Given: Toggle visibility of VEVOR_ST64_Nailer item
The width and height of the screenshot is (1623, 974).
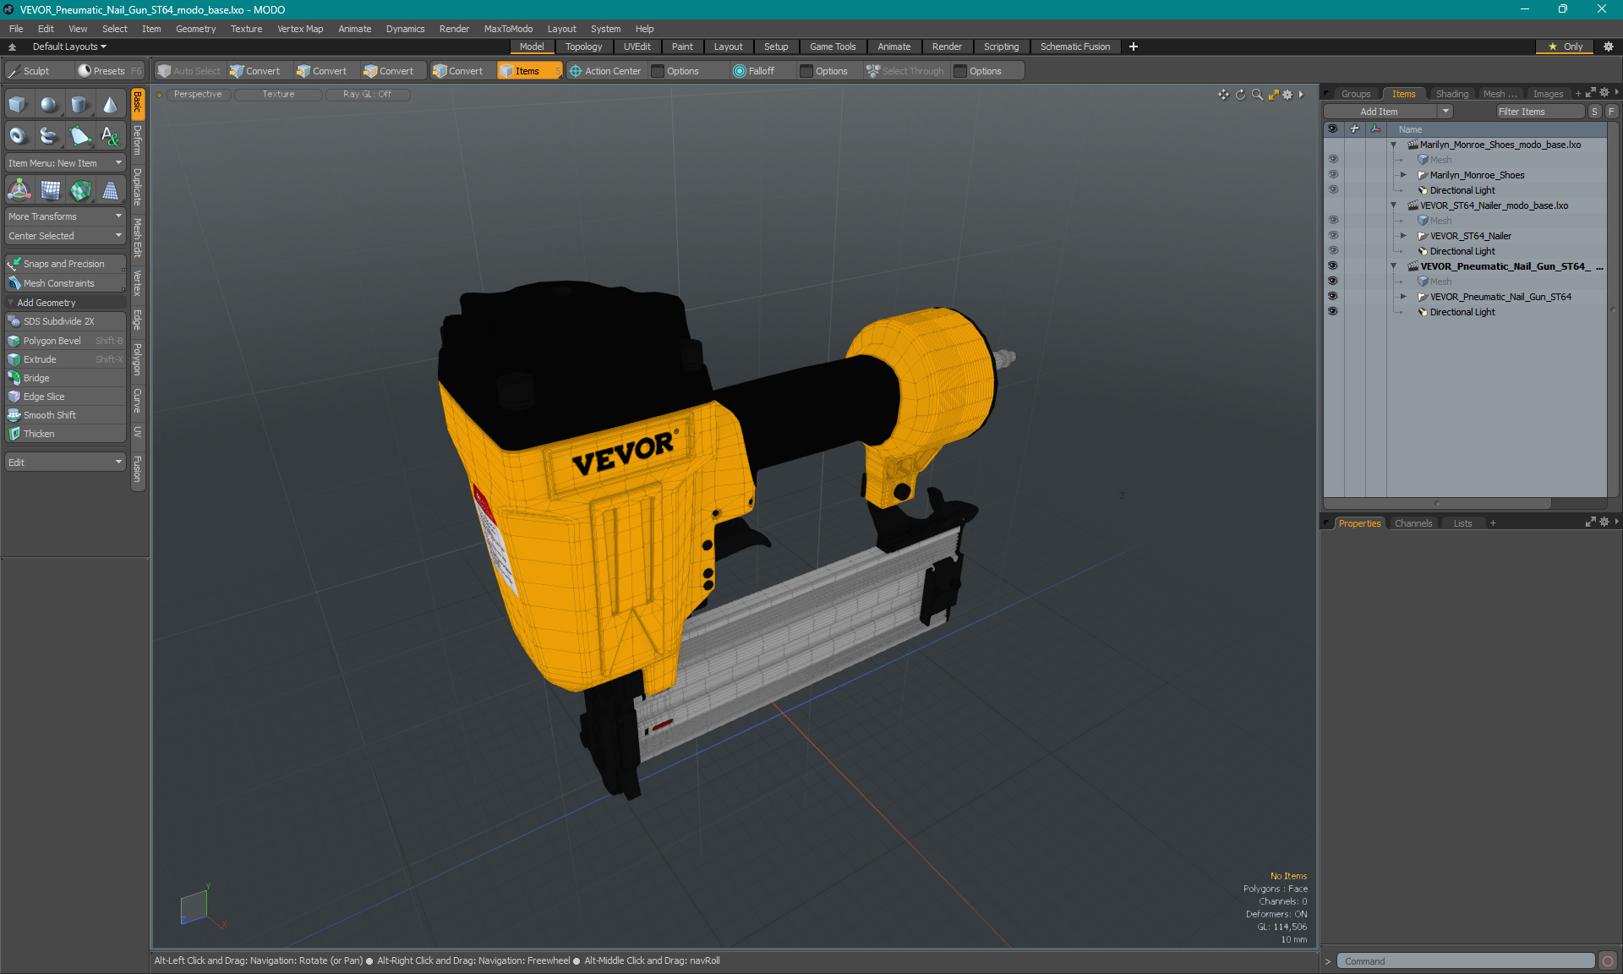Looking at the screenshot, I should coord(1332,236).
